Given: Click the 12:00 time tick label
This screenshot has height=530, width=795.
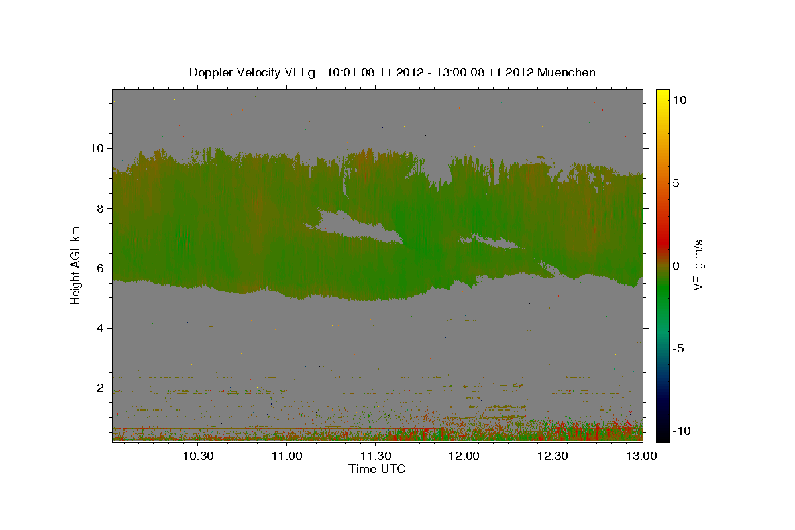Looking at the screenshot, I should [x=464, y=456].
